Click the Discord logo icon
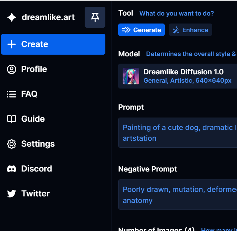The image size is (237, 231). 11,169
